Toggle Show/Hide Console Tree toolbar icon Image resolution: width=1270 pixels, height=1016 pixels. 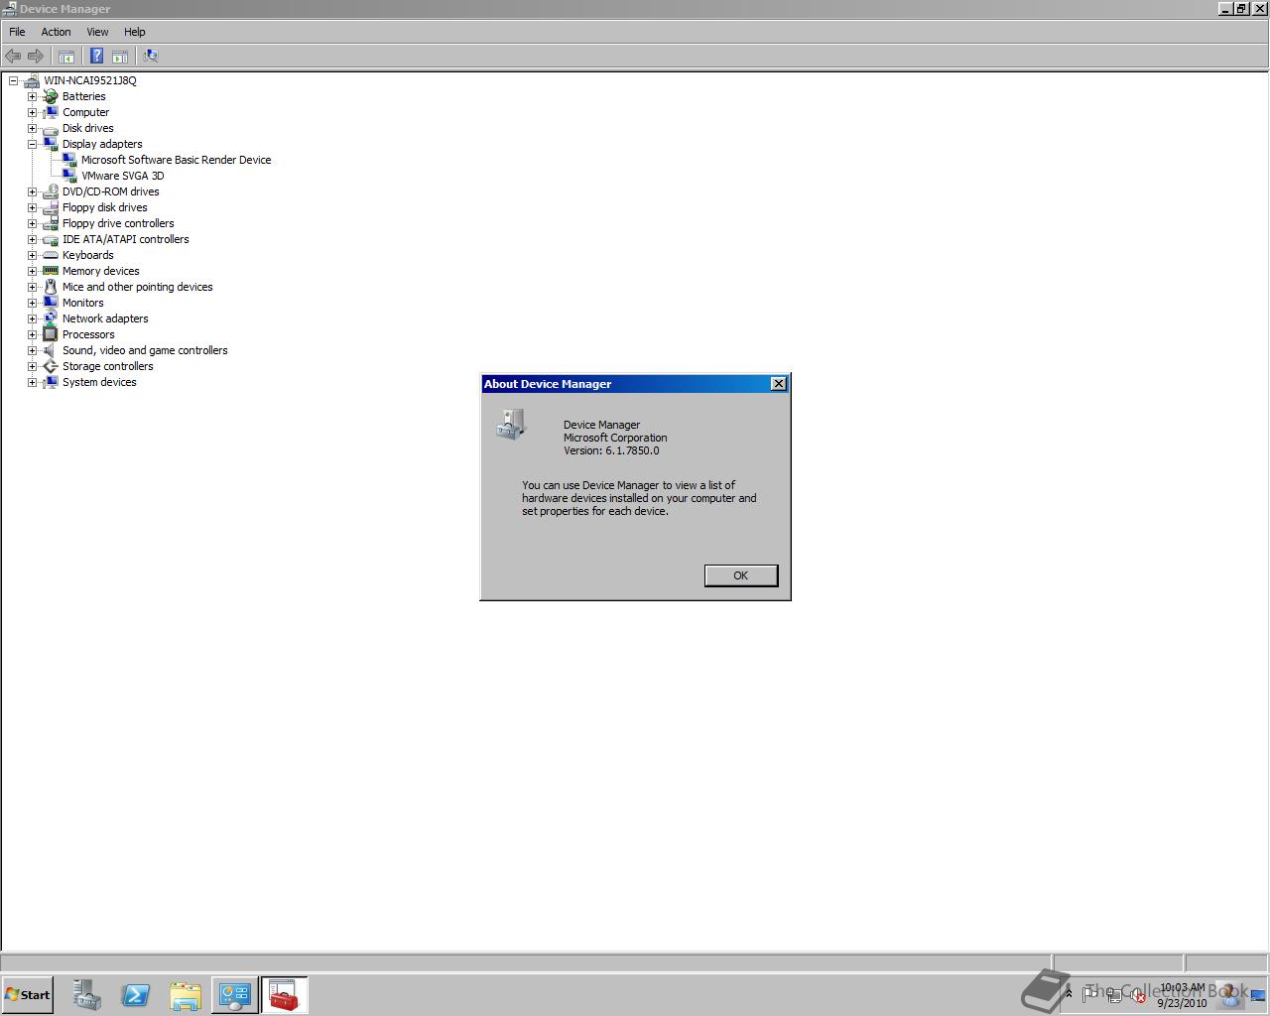point(66,57)
